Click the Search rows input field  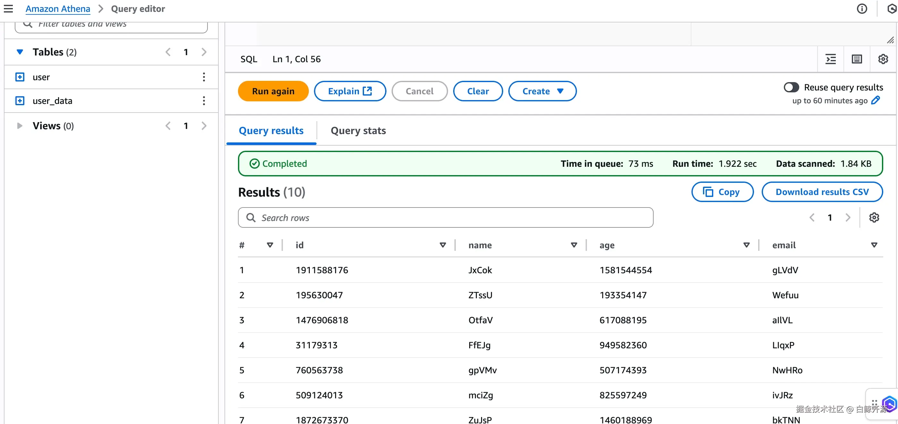[445, 217]
